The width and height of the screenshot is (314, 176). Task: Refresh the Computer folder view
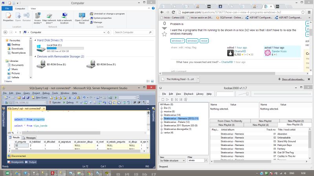[109, 32]
